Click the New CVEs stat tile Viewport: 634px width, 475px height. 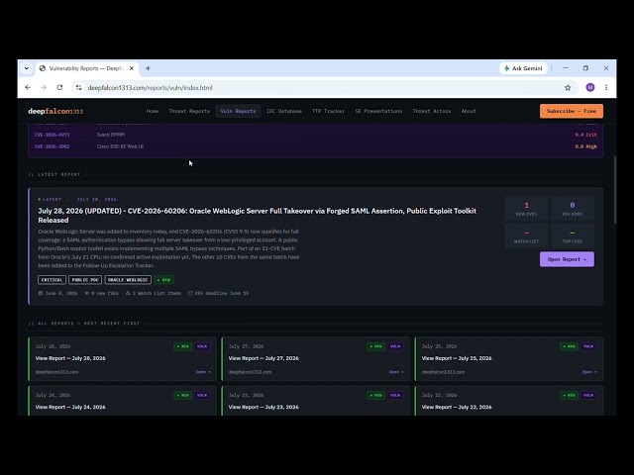tap(526, 209)
